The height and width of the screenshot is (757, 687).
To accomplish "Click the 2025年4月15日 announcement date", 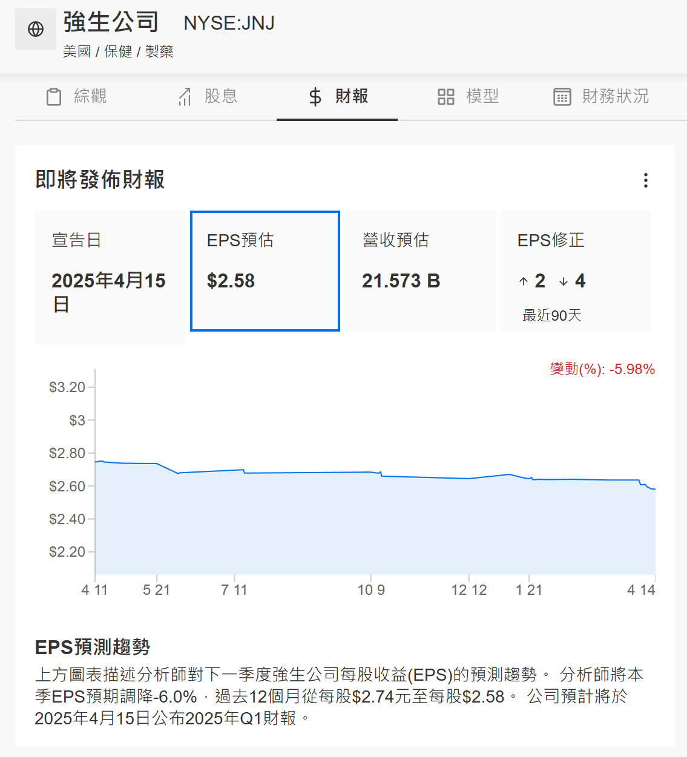I will pyautogui.click(x=108, y=292).
